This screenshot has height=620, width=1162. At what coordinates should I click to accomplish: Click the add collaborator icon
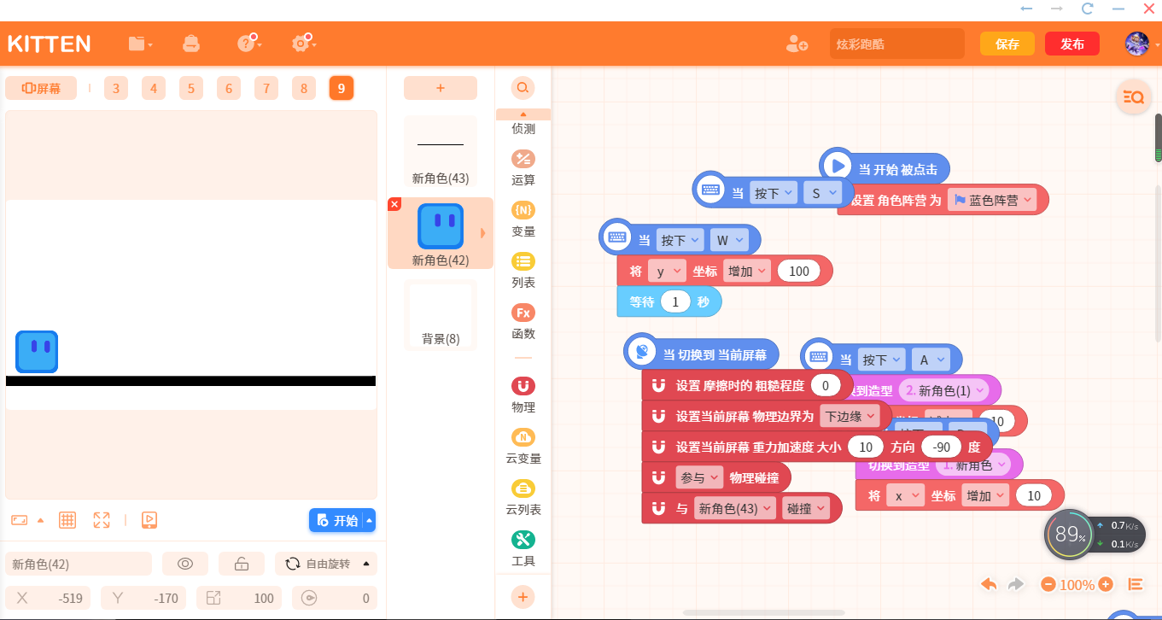pyautogui.click(x=797, y=44)
